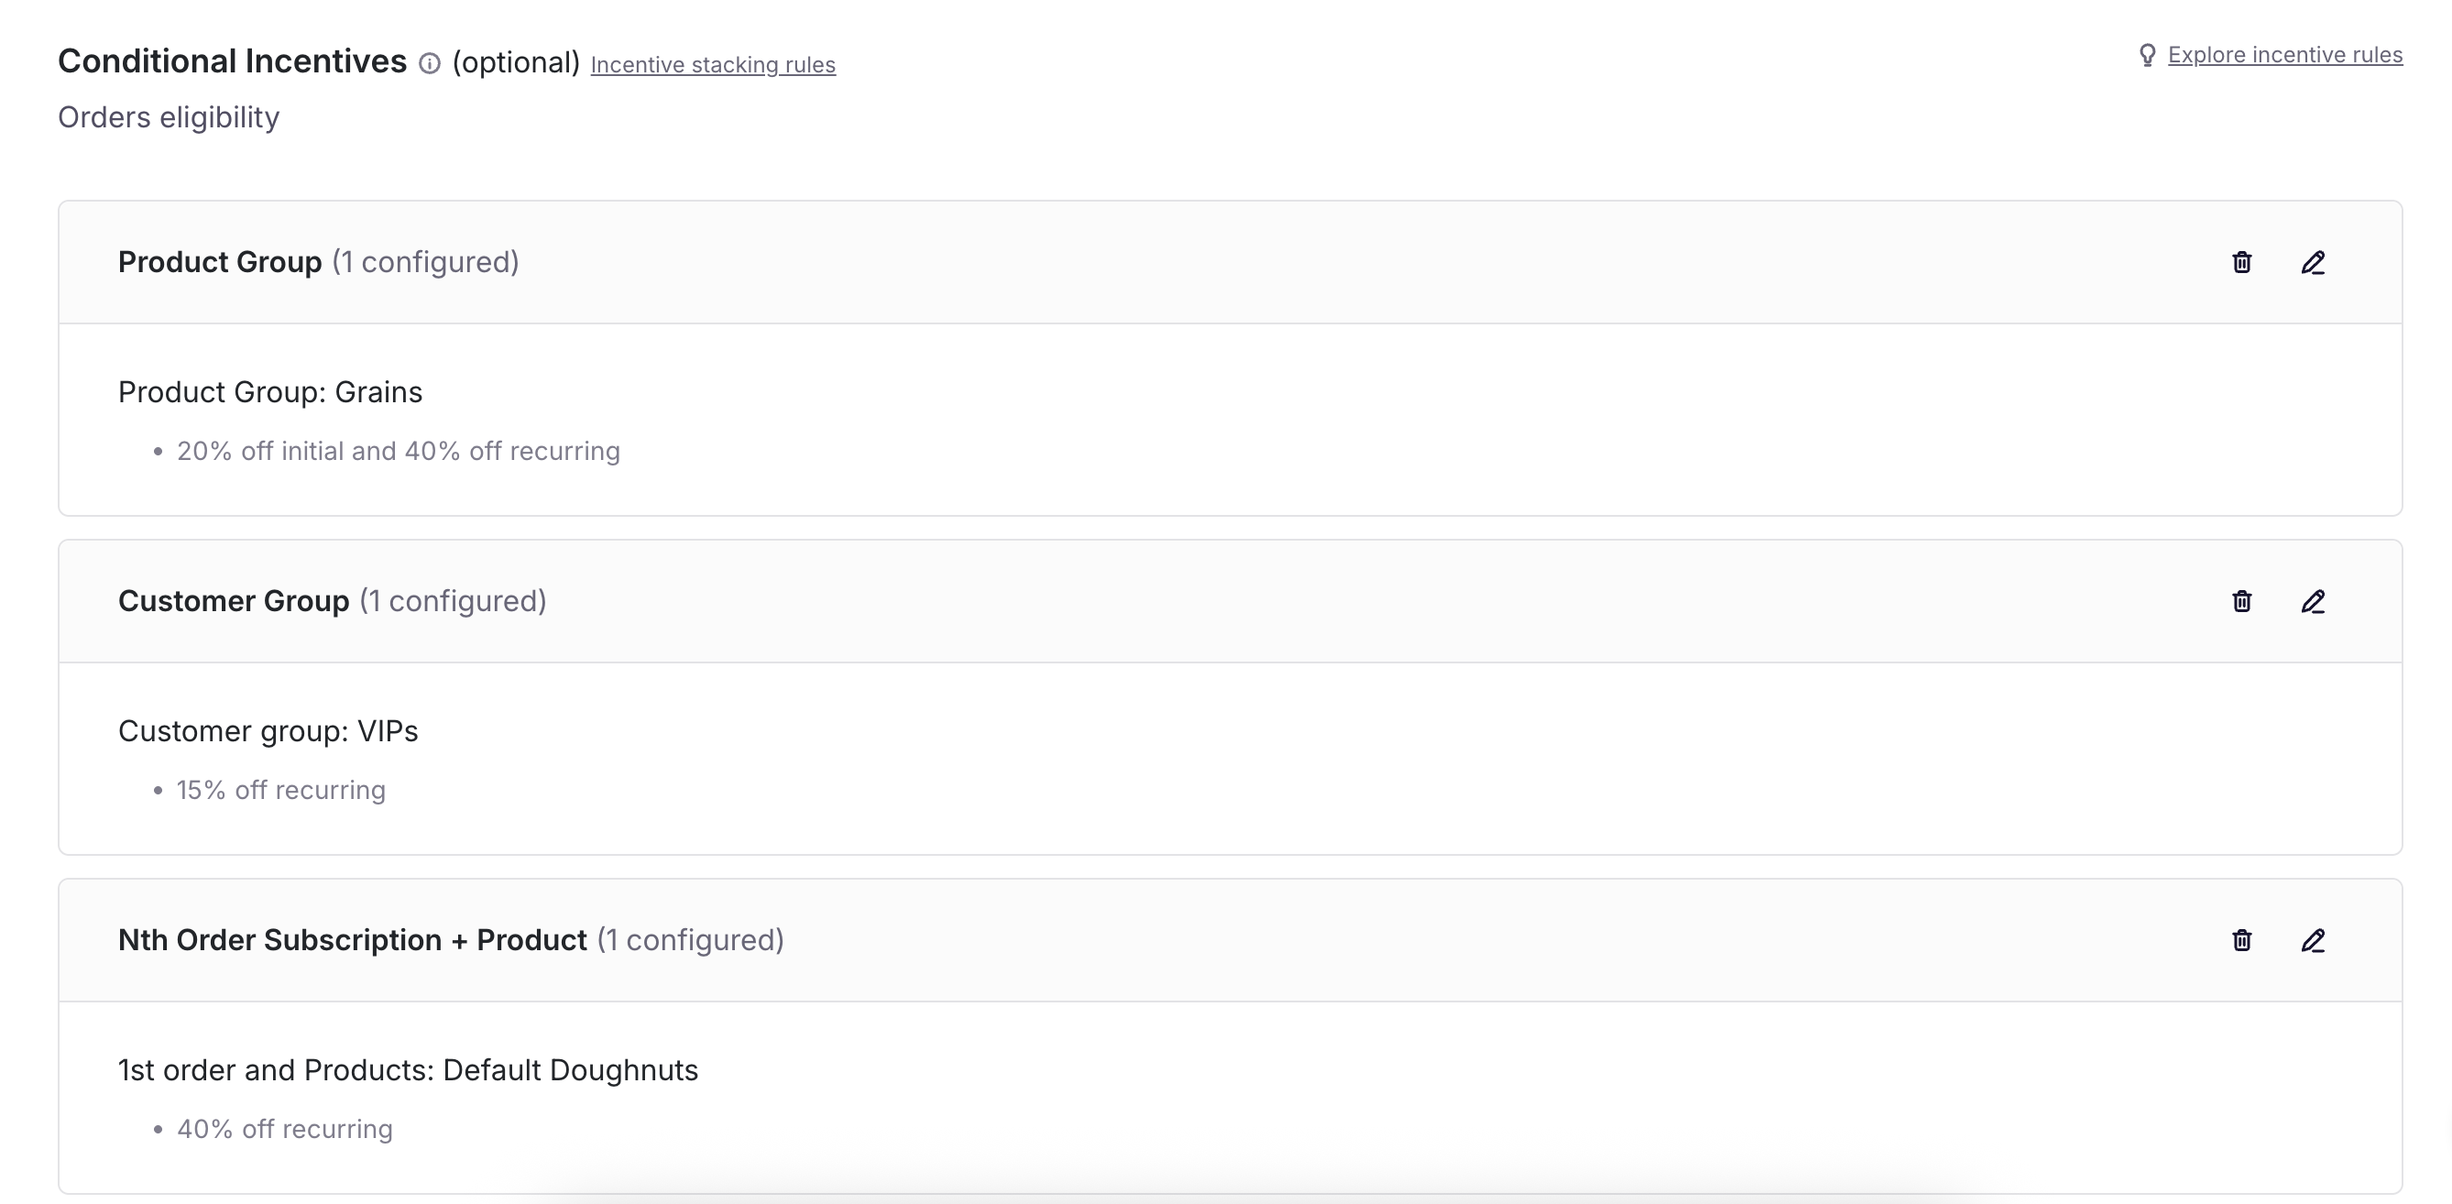
Task: Open the Incentive stacking rules link
Action: (x=713, y=65)
